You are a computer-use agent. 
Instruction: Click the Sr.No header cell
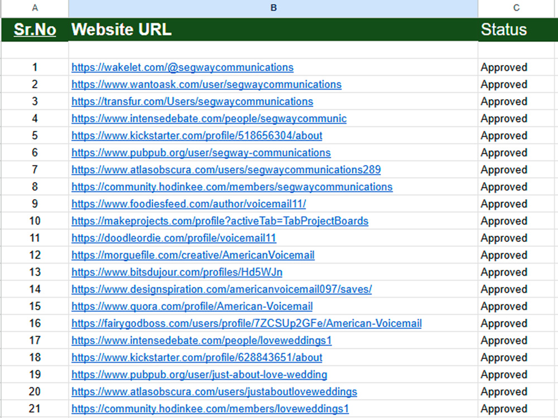coord(35,30)
